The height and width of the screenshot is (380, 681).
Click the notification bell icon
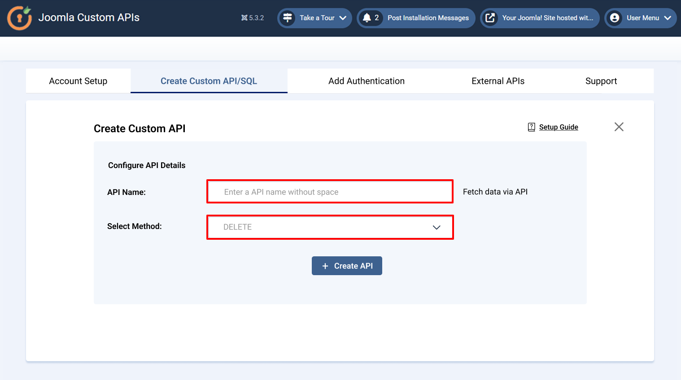pos(367,18)
